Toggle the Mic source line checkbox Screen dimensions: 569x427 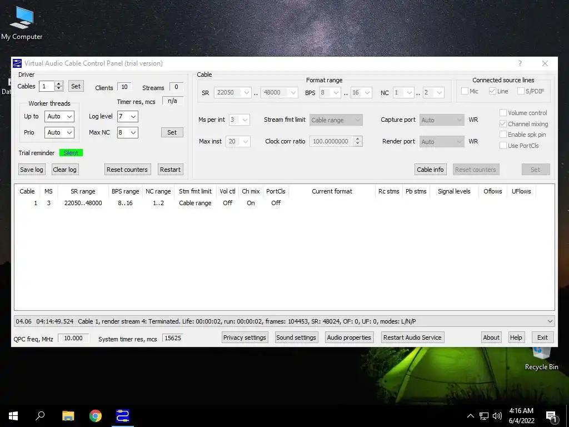465,91
